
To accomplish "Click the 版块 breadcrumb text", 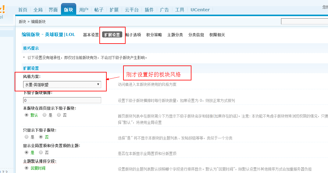I will click(22, 22).
